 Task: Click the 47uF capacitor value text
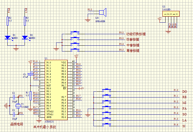tap(25, 77)
